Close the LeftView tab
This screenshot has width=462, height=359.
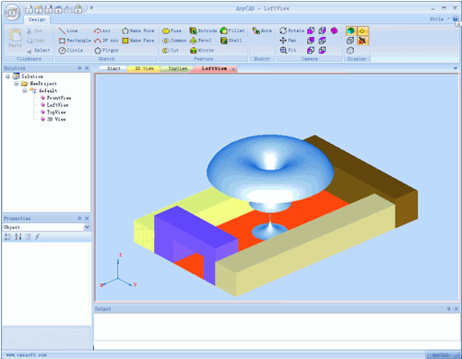(x=233, y=69)
